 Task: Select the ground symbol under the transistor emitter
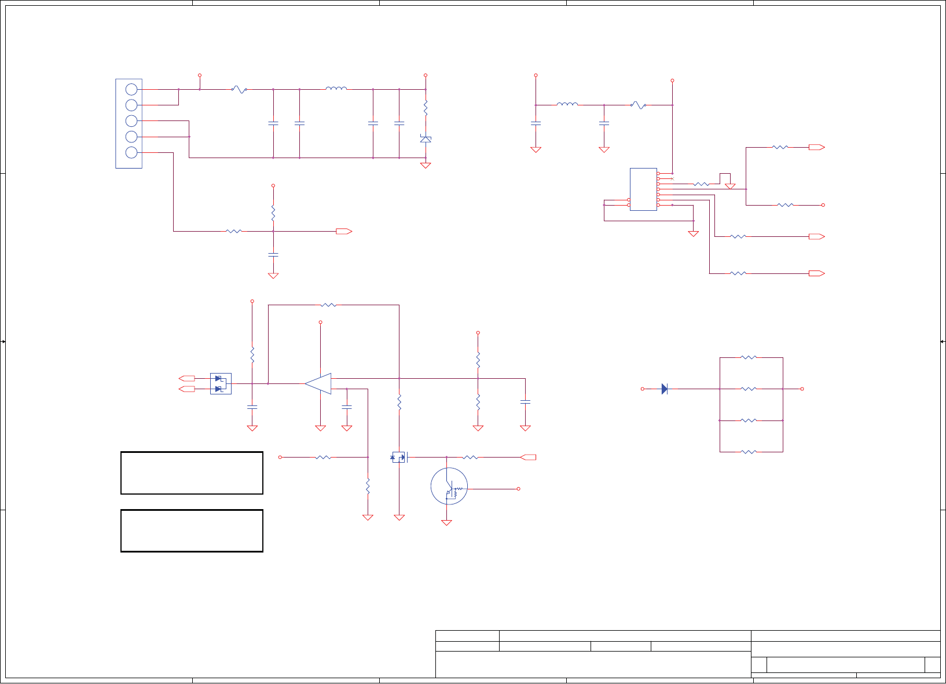[x=446, y=522]
